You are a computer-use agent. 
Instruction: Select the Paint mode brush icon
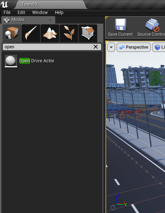(31, 33)
